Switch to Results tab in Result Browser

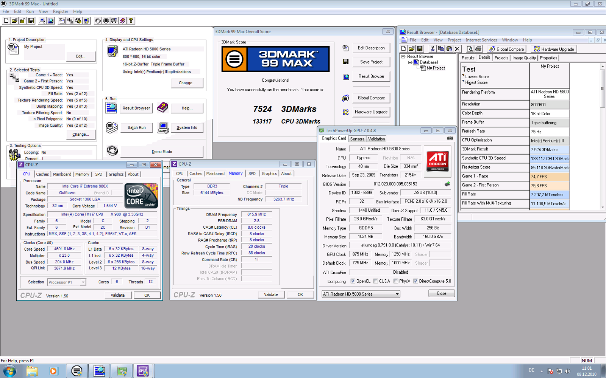(468, 58)
